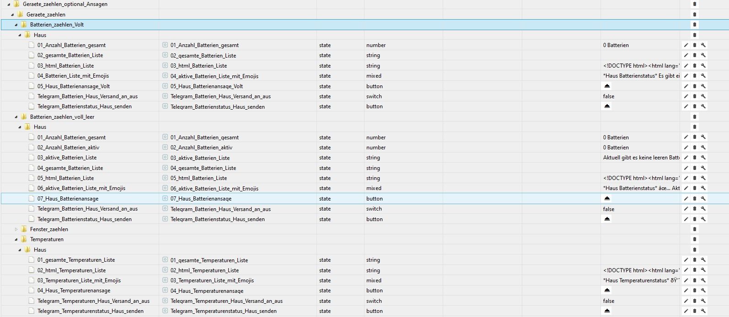Edit 02_Anzahl_Batterien_aktiv using pencil icon
Screen dimensions: 729x317
point(686,148)
